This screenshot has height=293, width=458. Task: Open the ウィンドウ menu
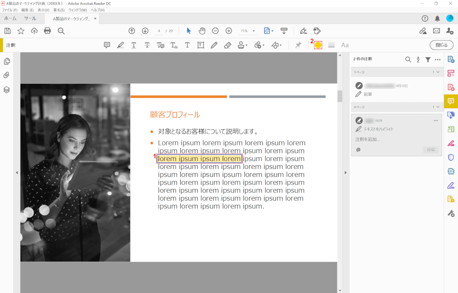pos(78,10)
